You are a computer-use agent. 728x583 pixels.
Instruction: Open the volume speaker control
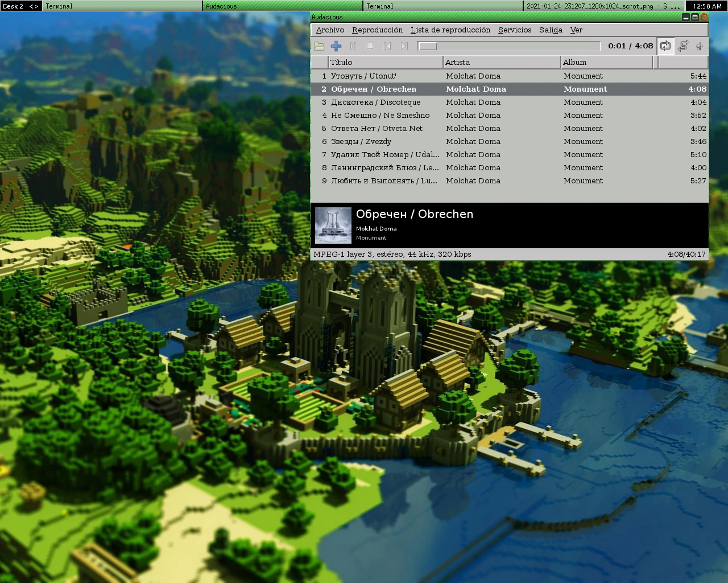[700, 46]
